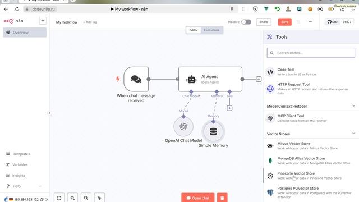Click the GitHub Star button
The width and height of the screenshot is (359, 202).
[x=333, y=22]
